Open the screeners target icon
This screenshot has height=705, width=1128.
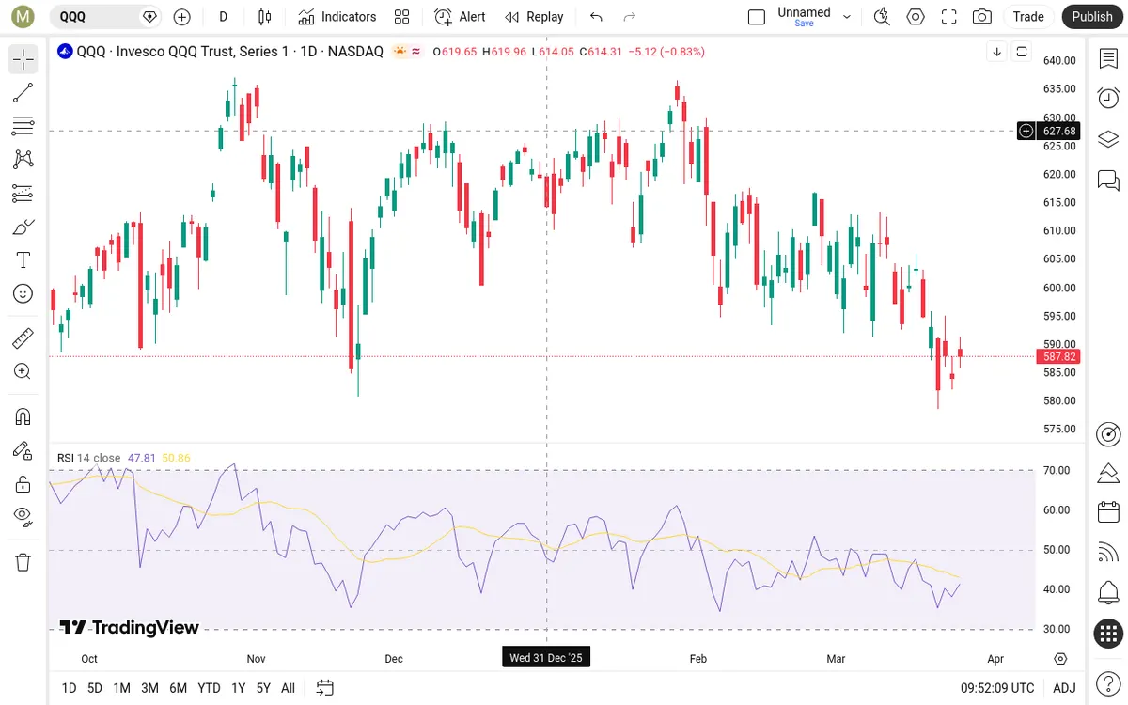coord(1108,433)
